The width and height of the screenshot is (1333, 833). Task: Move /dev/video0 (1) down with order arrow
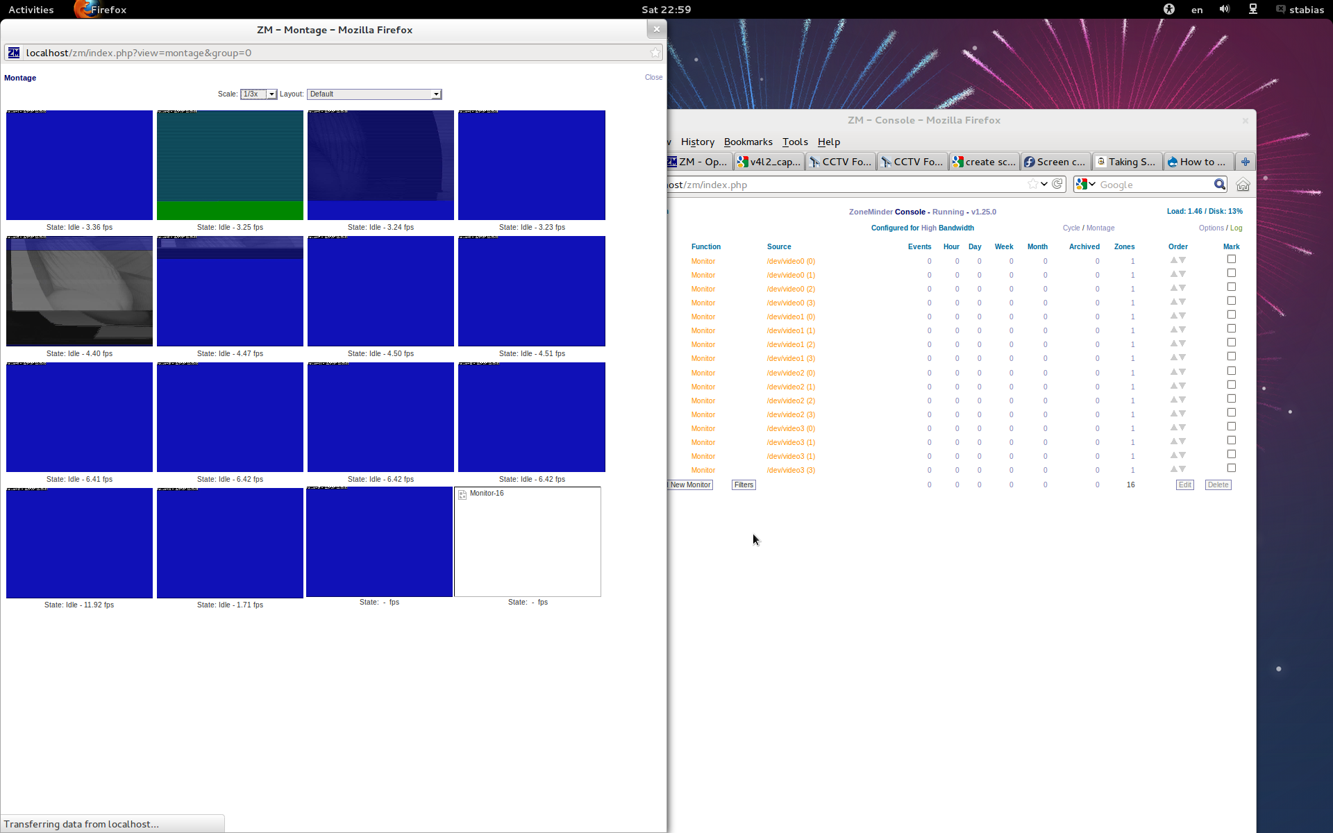[1182, 274]
